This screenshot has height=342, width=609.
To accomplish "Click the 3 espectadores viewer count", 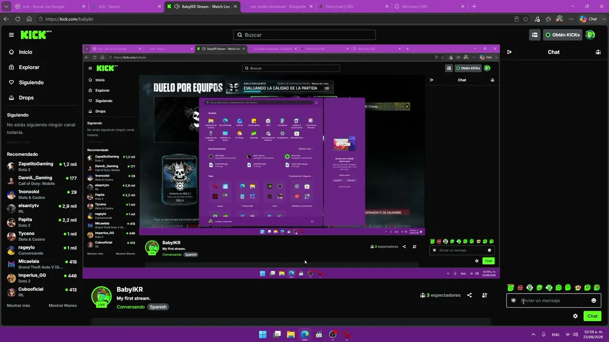I will (441, 295).
